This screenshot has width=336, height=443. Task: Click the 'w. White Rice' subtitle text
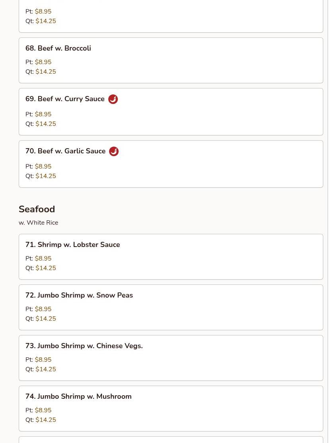tap(38, 223)
